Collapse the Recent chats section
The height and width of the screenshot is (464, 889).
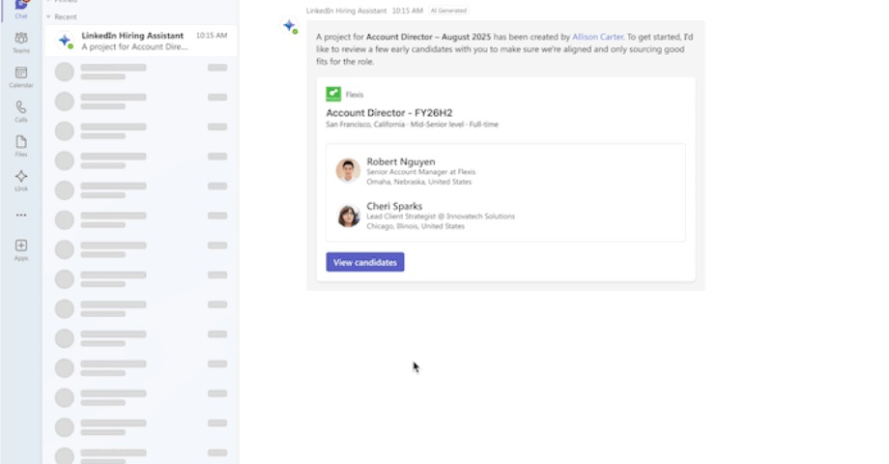pyautogui.click(x=49, y=17)
